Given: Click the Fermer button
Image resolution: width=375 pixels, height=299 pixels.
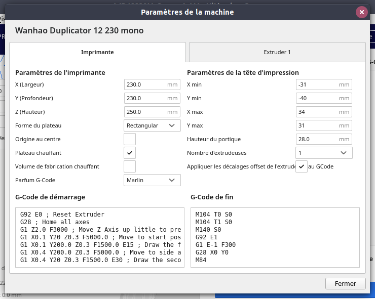Looking at the screenshot, I should click(345, 283).
